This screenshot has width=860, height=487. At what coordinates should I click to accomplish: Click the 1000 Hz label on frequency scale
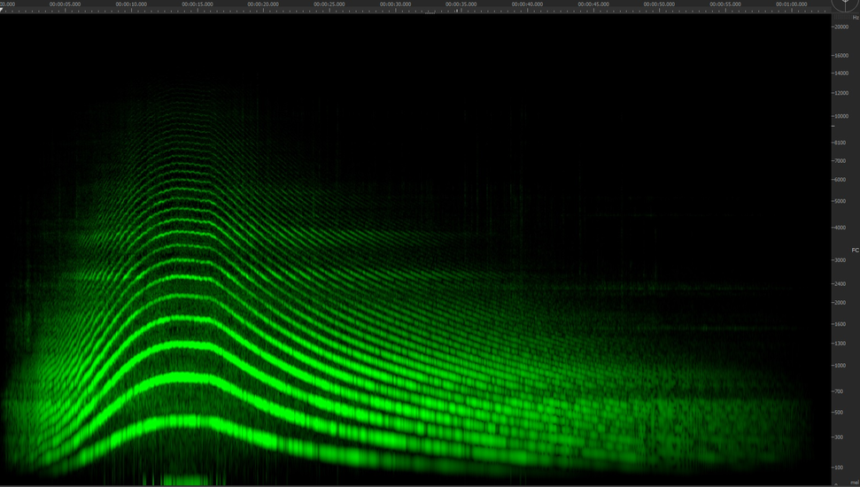pos(841,366)
